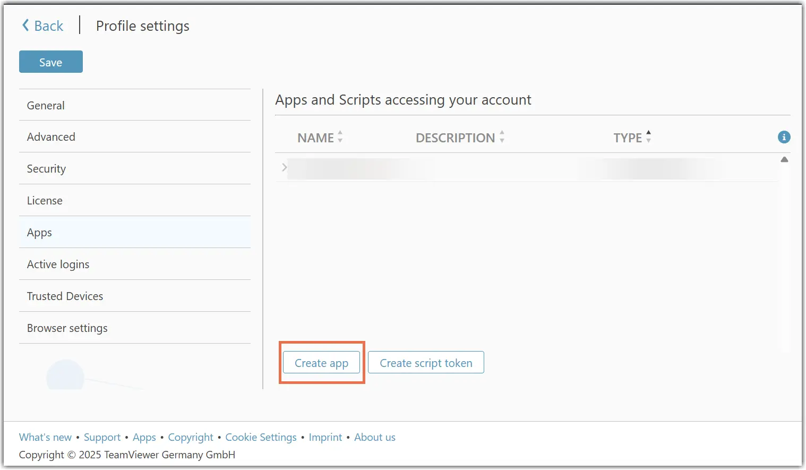This screenshot has height=470, width=806.
Task: Go back using the Back link
Action: (42, 26)
